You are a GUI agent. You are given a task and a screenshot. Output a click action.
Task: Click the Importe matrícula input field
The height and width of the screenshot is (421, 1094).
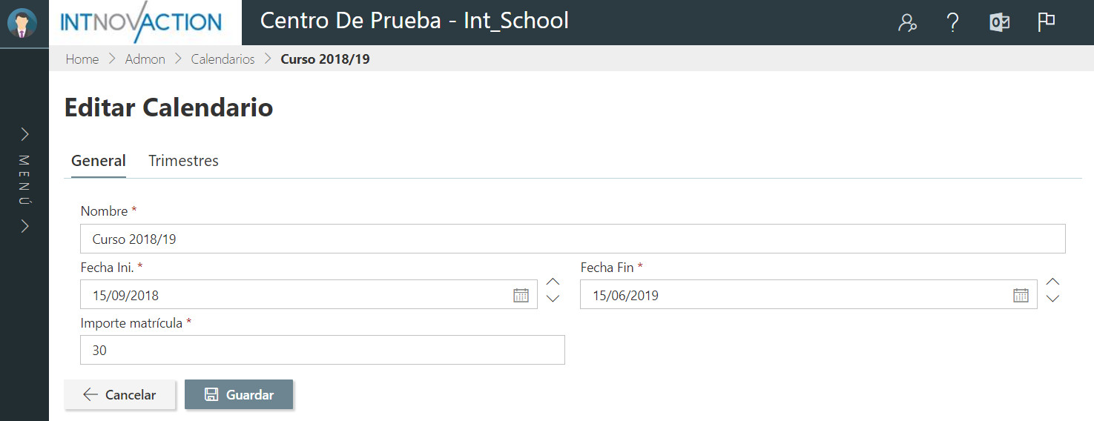point(323,350)
